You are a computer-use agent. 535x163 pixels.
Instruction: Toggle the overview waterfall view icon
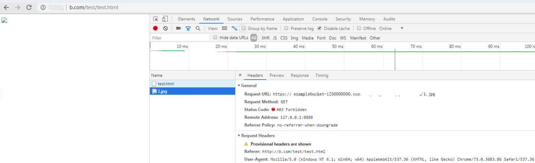pos(234,28)
